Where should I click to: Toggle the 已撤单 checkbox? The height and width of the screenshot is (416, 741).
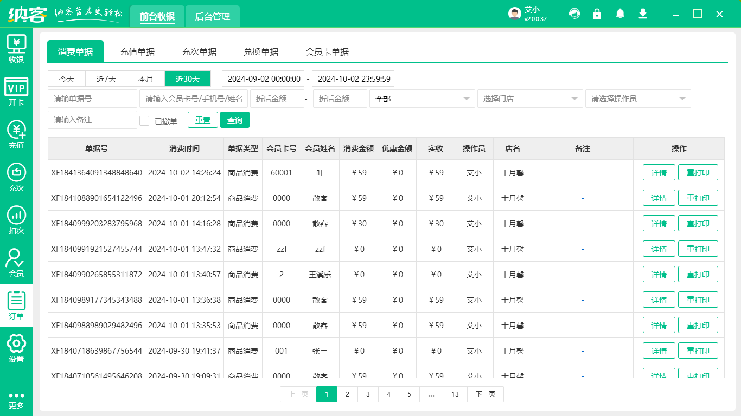point(144,121)
